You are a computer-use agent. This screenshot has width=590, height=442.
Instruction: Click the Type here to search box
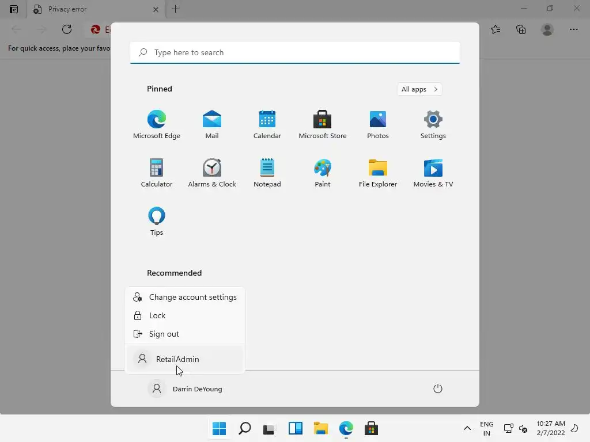pyautogui.click(x=295, y=52)
